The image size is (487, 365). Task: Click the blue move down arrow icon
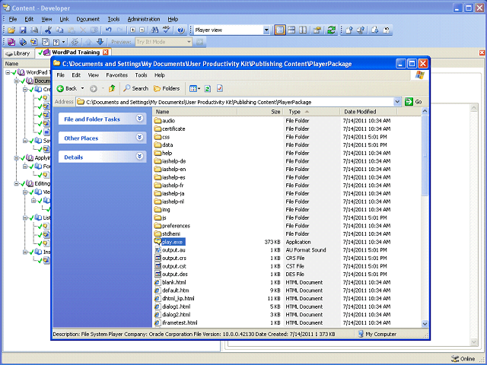click(x=100, y=42)
